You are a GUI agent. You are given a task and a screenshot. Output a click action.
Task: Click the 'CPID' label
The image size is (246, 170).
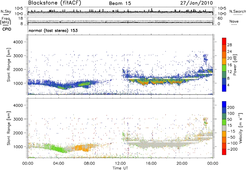7,29
